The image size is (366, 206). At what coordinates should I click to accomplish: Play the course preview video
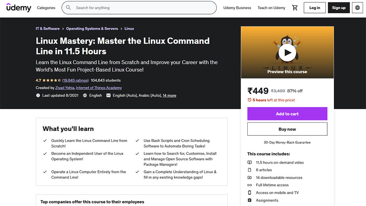click(x=287, y=53)
